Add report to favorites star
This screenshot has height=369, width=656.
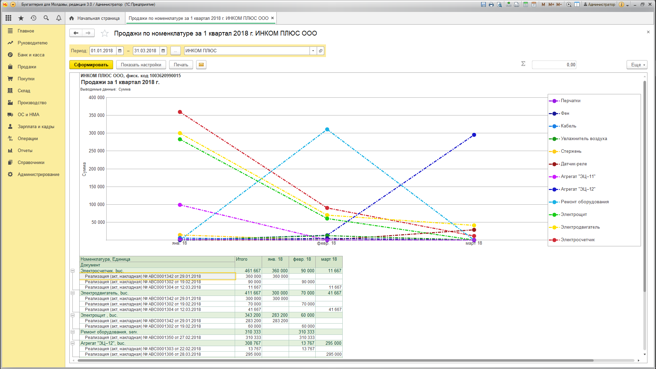[105, 33]
